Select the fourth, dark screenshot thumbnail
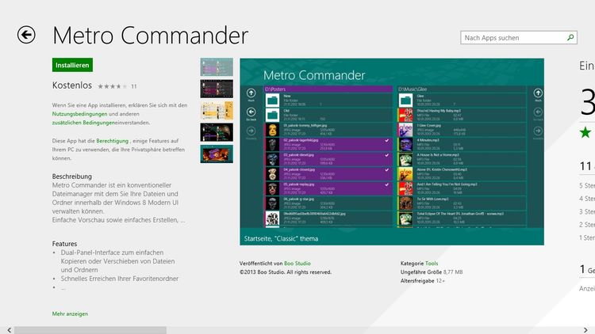The height and width of the screenshot is (334, 595). click(x=217, y=131)
